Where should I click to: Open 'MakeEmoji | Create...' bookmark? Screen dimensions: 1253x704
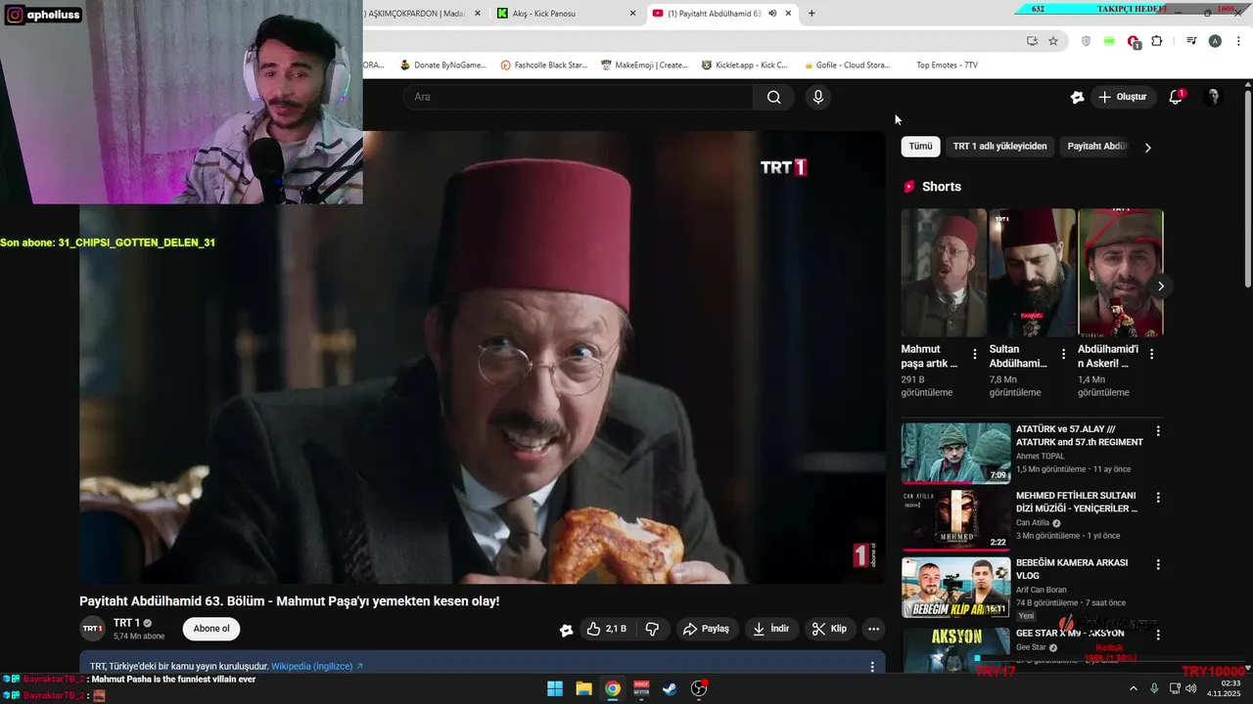[x=643, y=66]
